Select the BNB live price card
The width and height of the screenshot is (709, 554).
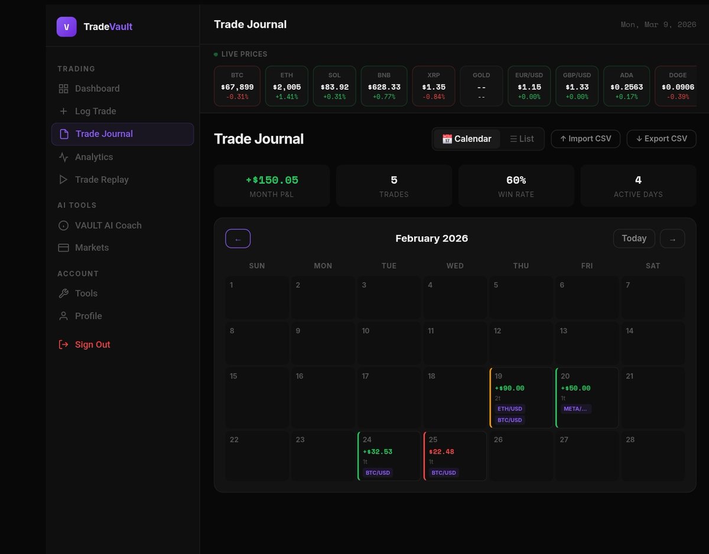click(384, 86)
